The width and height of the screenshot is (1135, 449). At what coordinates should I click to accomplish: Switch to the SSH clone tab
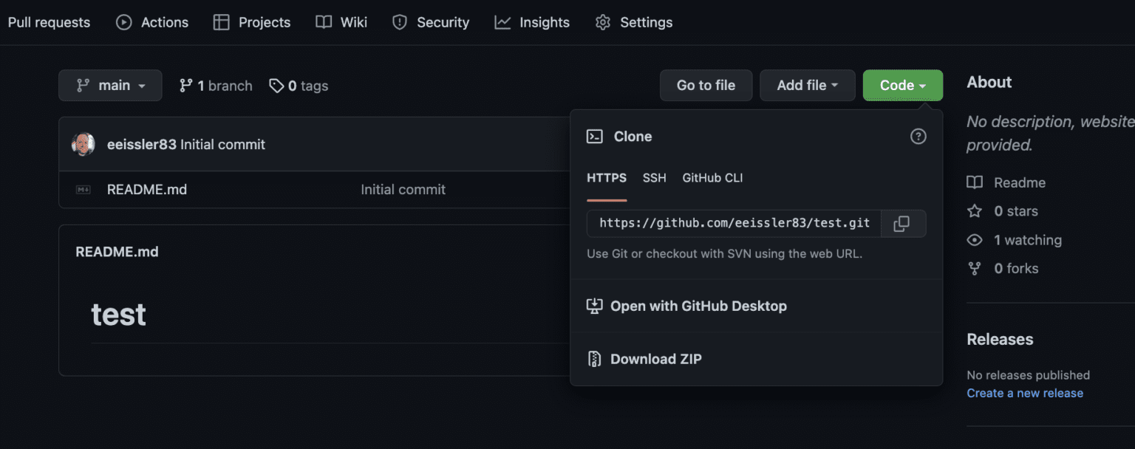tap(654, 178)
